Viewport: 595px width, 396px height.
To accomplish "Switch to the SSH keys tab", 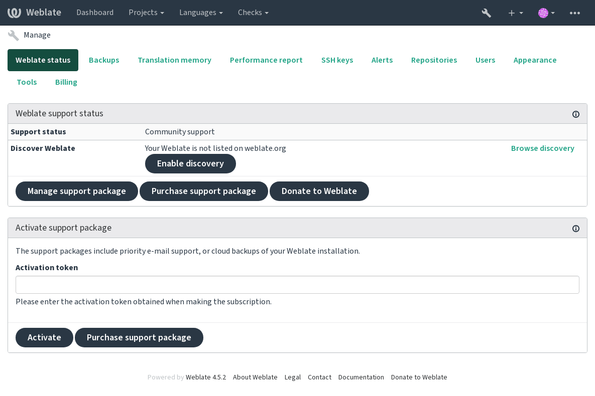I will pyautogui.click(x=337, y=60).
